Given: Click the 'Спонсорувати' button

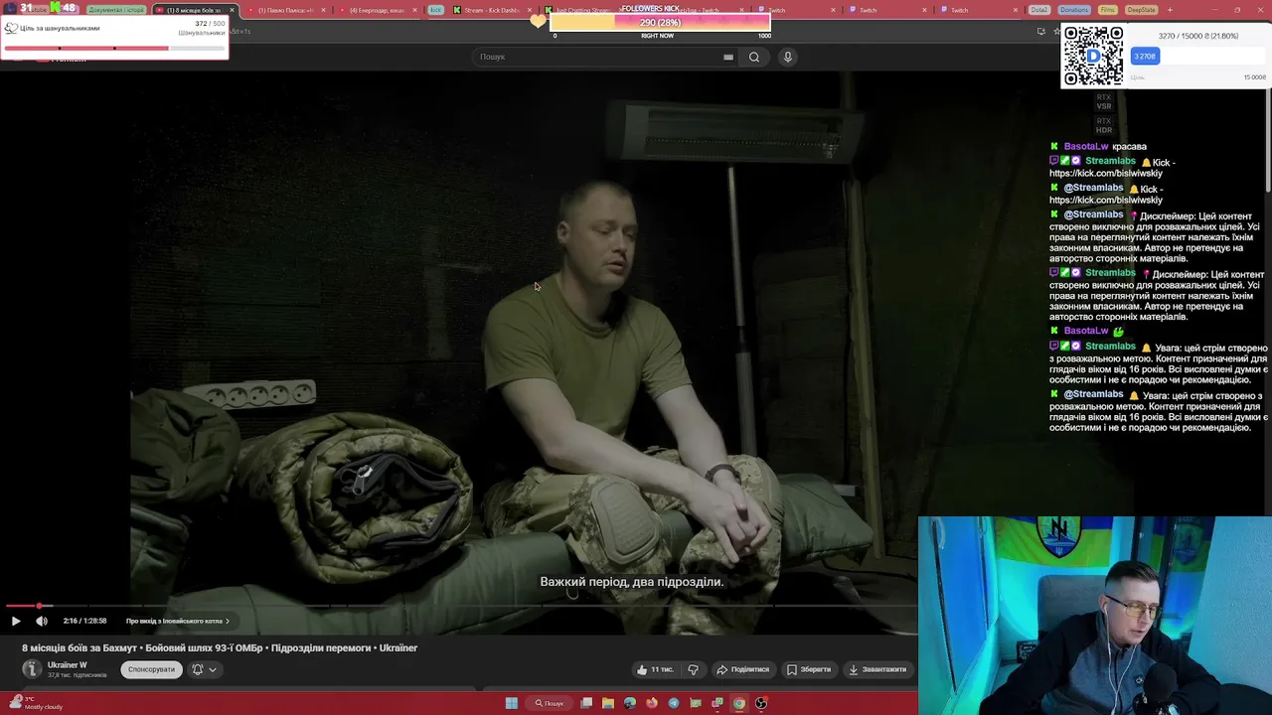Looking at the screenshot, I should (x=151, y=669).
